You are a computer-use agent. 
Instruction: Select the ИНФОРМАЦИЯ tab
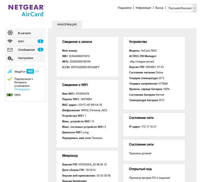pos(67,25)
